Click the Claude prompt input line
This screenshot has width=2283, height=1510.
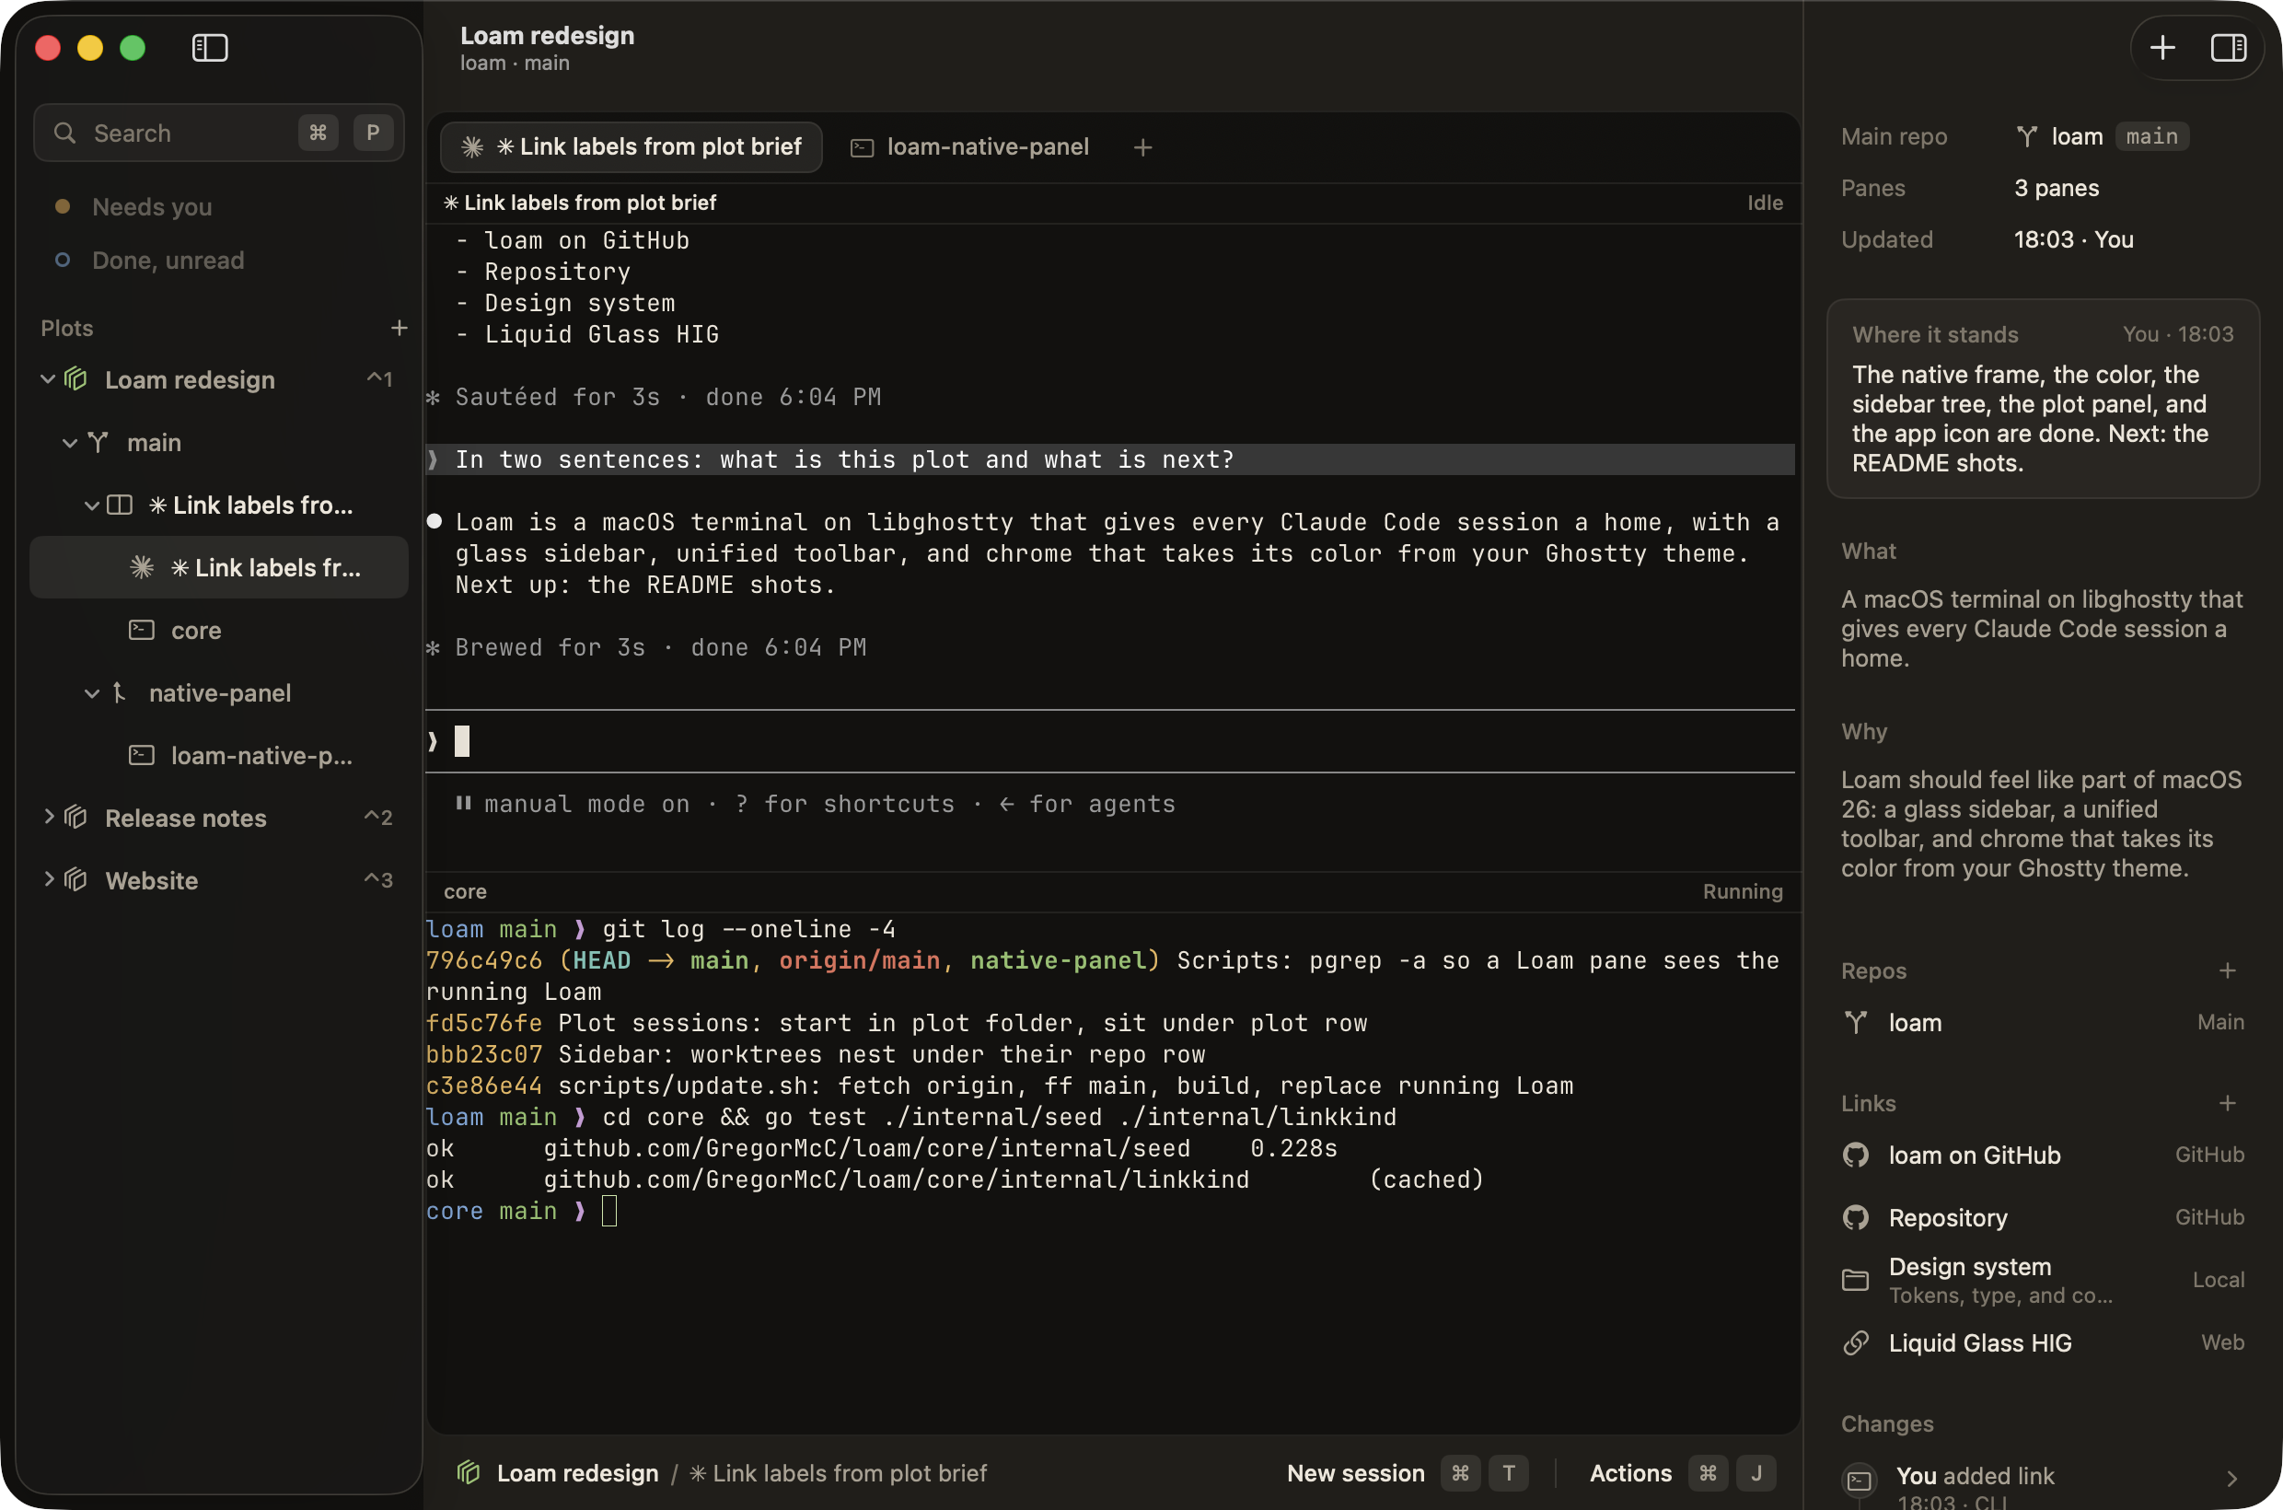point(1112,741)
